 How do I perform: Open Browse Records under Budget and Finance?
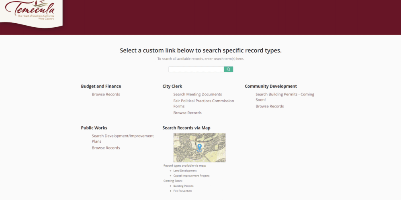106,95
